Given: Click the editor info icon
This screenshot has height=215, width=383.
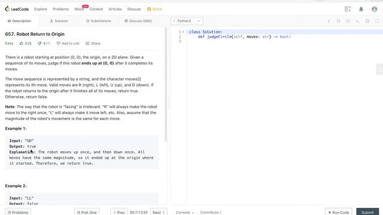Looking at the screenshot, I should (x=329, y=21).
